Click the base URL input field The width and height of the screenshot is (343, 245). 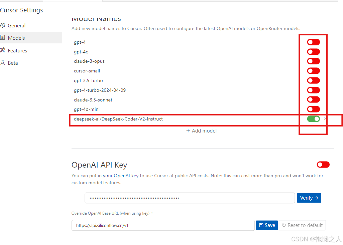pos(163,225)
